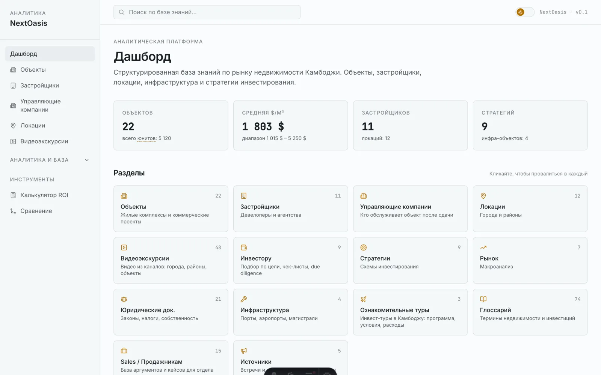Click the Застройщиков 11 stat card
This screenshot has height=375, width=601.
click(410, 125)
